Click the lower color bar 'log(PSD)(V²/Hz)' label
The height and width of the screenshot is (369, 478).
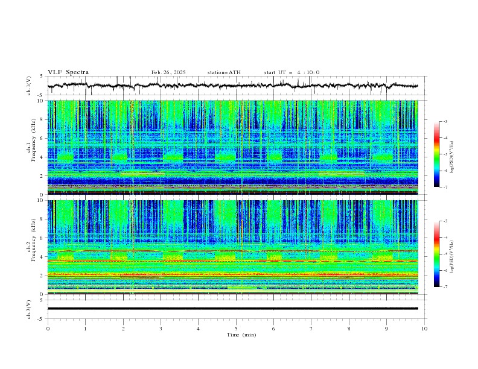(x=452, y=256)
